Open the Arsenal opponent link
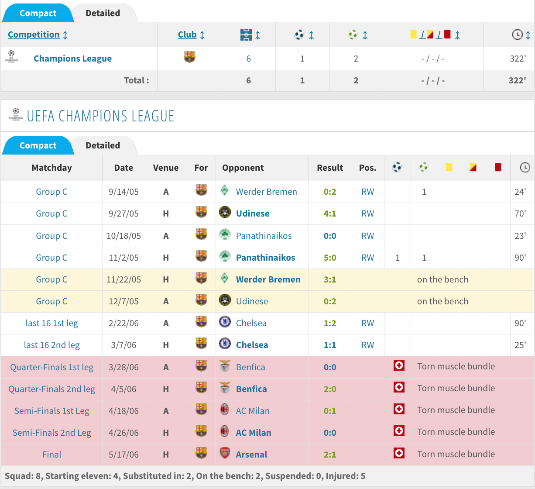This screenshot has width=535, height=489. pyautogui.click(x=251, y=455)
